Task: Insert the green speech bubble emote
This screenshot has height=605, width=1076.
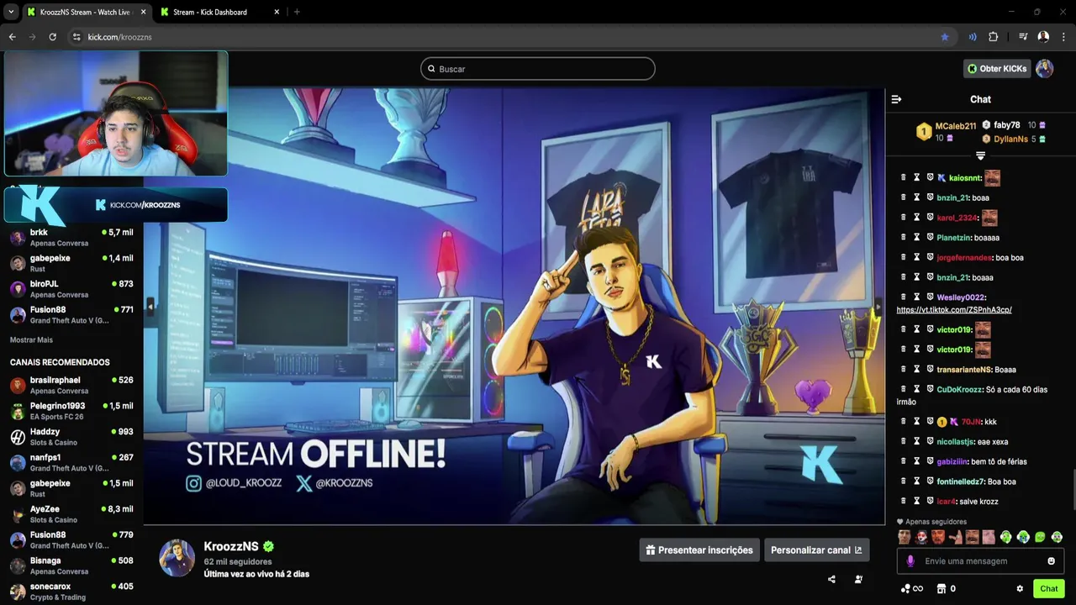Action: [1040, 537]
